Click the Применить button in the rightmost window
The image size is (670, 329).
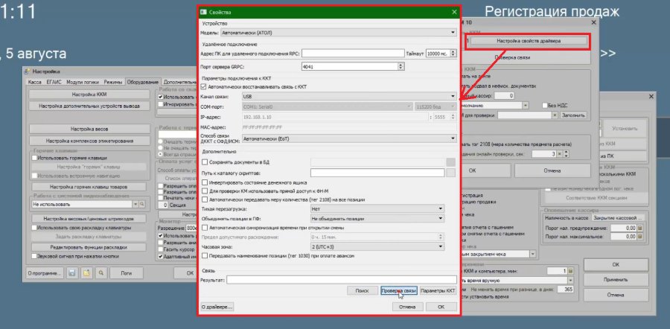(616, 280)
